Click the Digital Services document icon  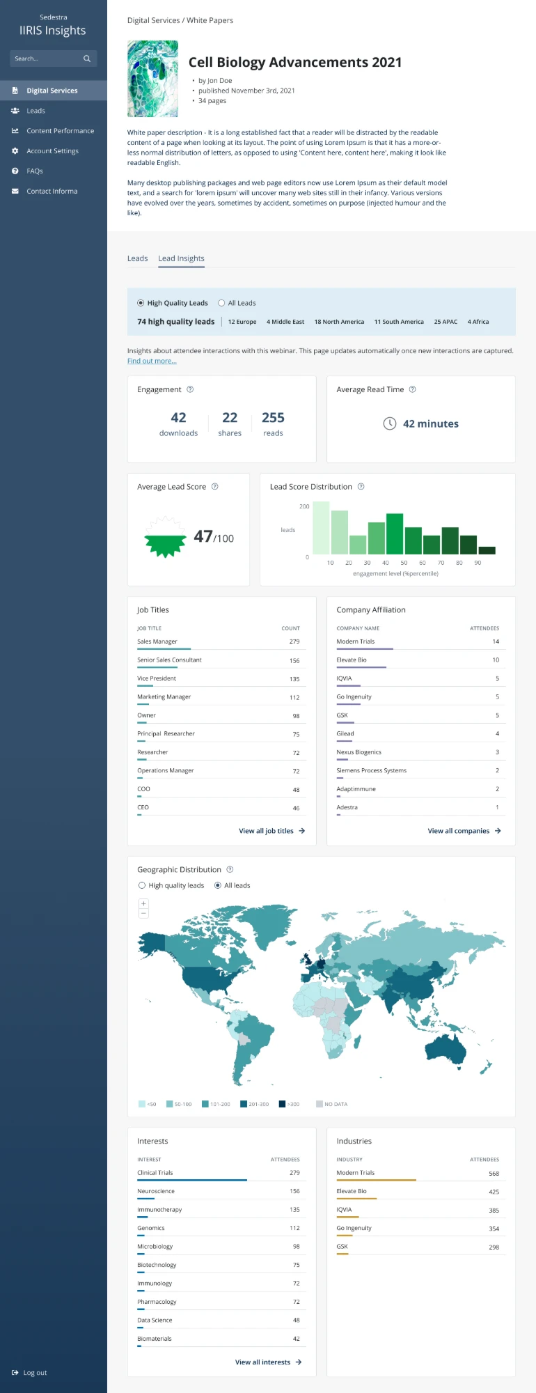15,91
